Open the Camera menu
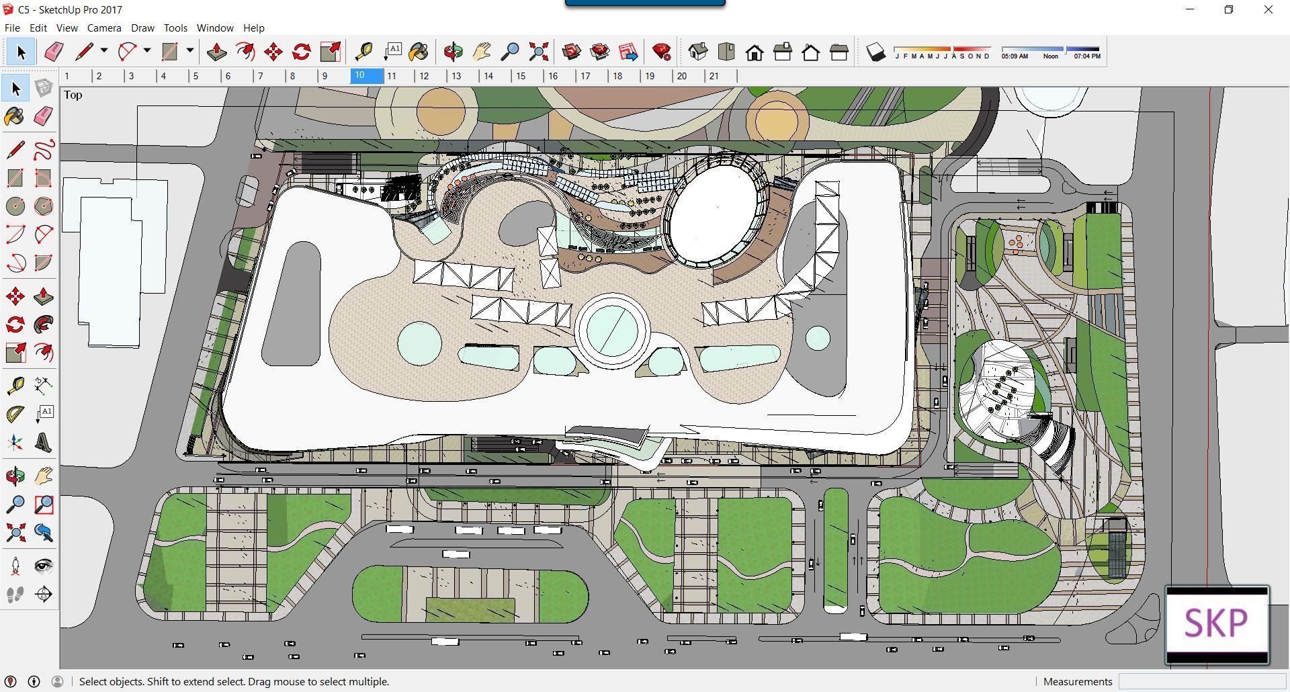Viewport: 1290px width, 692px height. click(x=104, y=28)
